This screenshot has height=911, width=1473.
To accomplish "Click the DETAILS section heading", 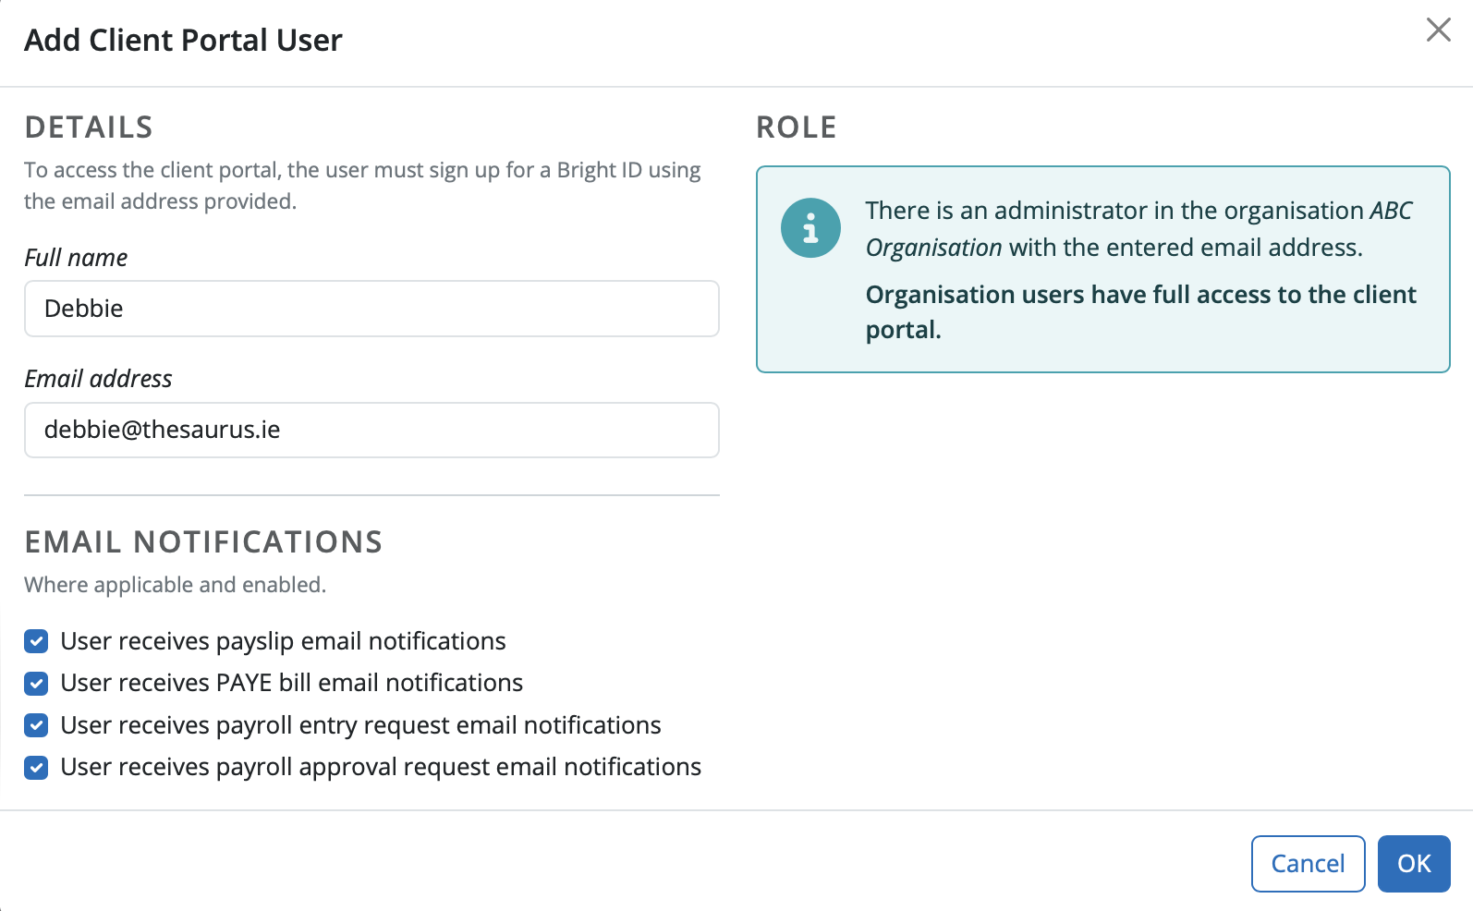I will [89, 128].
